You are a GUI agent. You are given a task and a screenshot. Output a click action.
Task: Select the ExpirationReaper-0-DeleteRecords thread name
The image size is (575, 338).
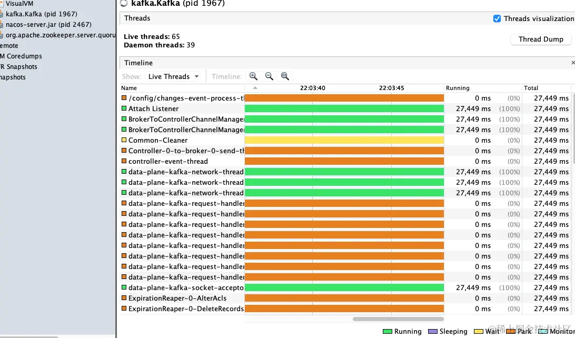[186, 309]
